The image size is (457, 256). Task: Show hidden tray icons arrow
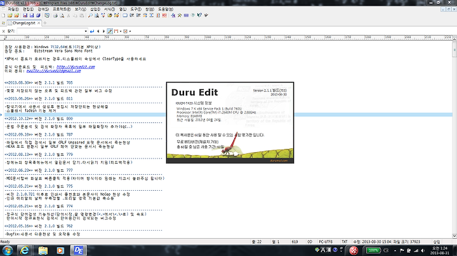coord(395,250)
